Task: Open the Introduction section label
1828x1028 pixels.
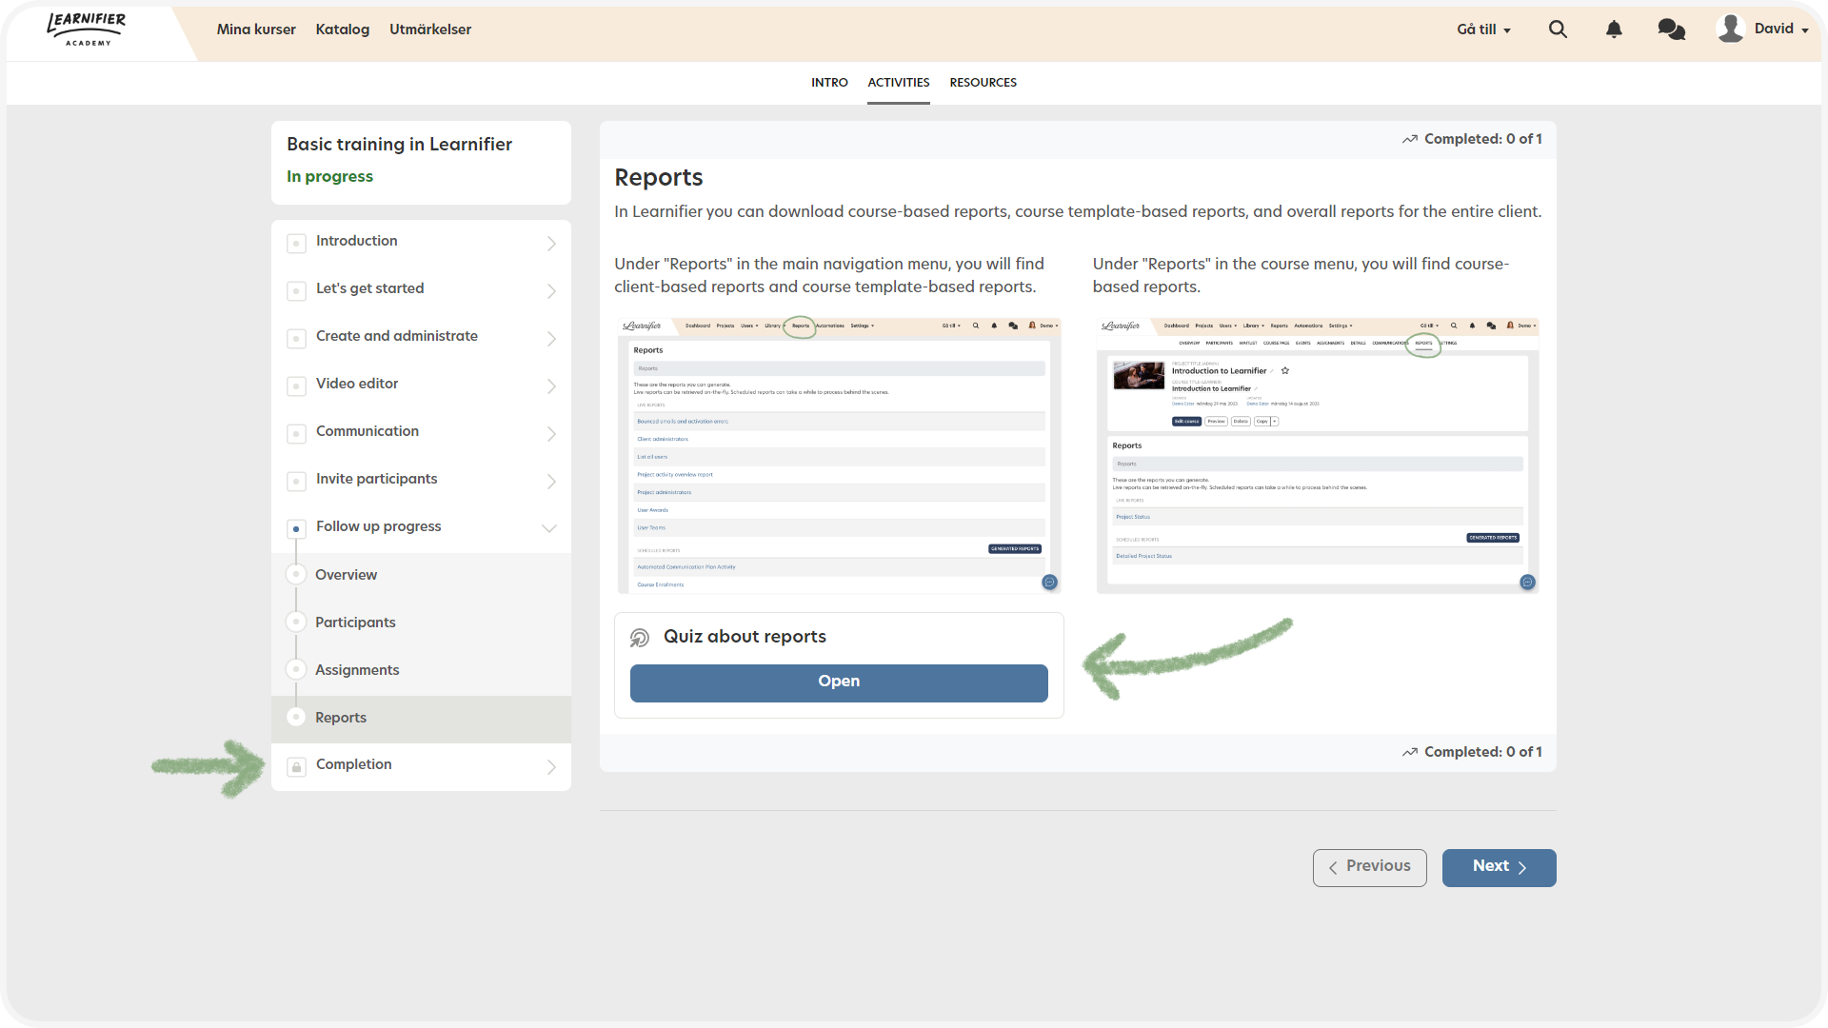Action: pos(357,241)
